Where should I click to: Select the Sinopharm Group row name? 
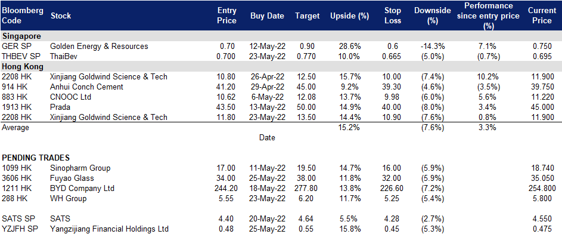[80, 168]
